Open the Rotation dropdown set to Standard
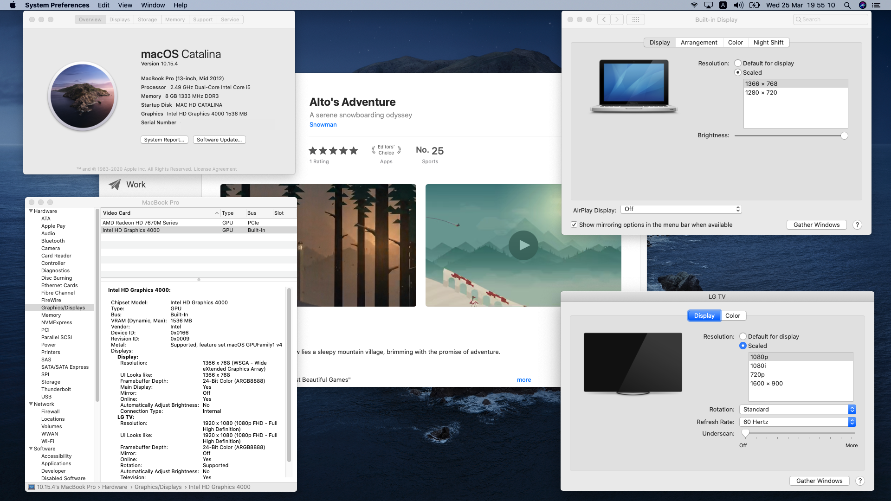Screen dimensions: 891x501 798,409
